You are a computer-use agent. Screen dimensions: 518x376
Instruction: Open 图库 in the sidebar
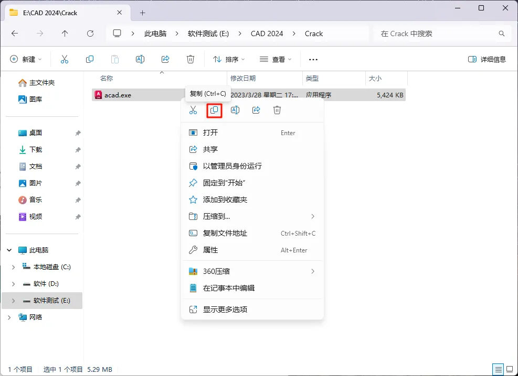(30, 99)
